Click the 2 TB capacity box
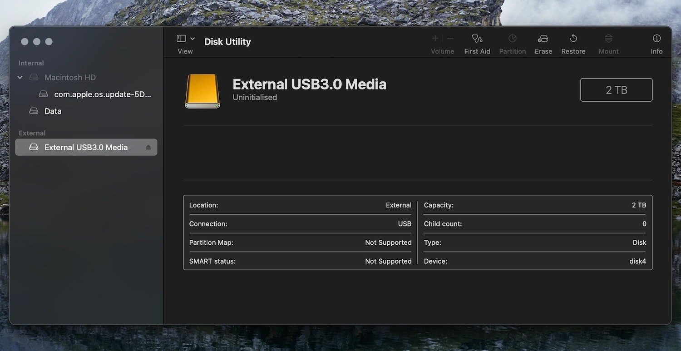The width and height of the screenshot is (681, 351). tap(616, 90)
